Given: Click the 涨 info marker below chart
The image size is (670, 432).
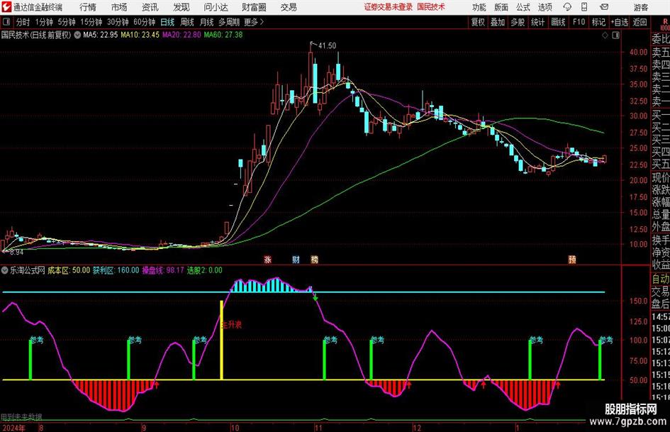Looking at the screenshot, I should pyautogui.click(x=268, y=259).
